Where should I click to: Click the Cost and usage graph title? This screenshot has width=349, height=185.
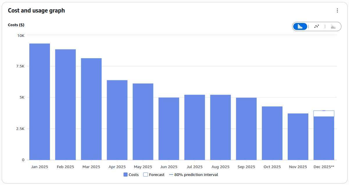(x=36, y=10)
